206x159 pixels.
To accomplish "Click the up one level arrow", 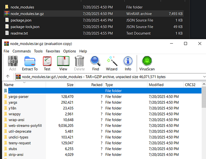I will (x=8, y=77).
